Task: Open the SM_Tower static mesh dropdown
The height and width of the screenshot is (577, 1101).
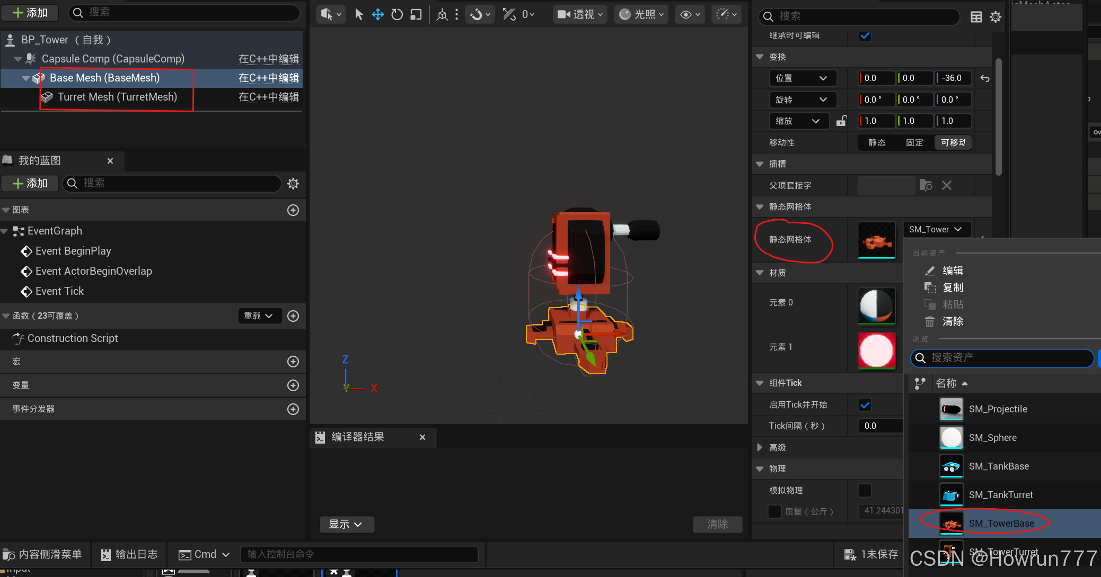Action: (x=936, y=229)
